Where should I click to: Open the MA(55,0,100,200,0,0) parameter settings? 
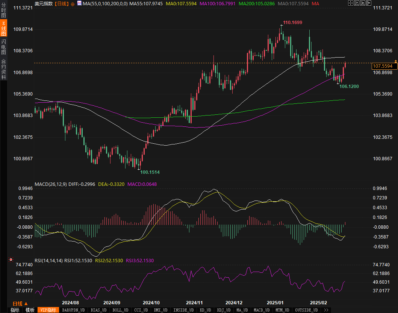105,3
